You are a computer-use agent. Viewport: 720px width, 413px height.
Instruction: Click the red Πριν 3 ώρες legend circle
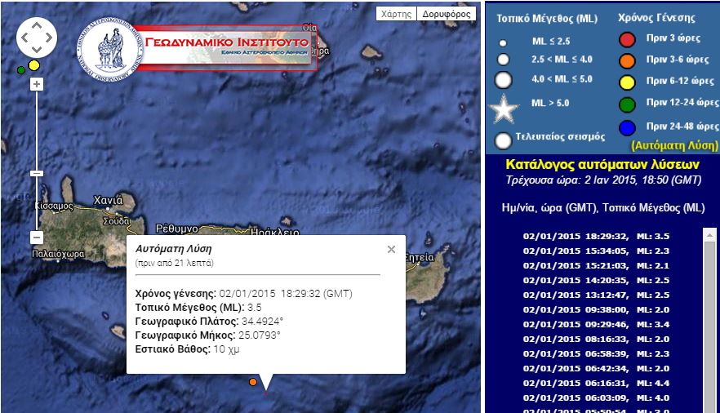tap(627, 39)
